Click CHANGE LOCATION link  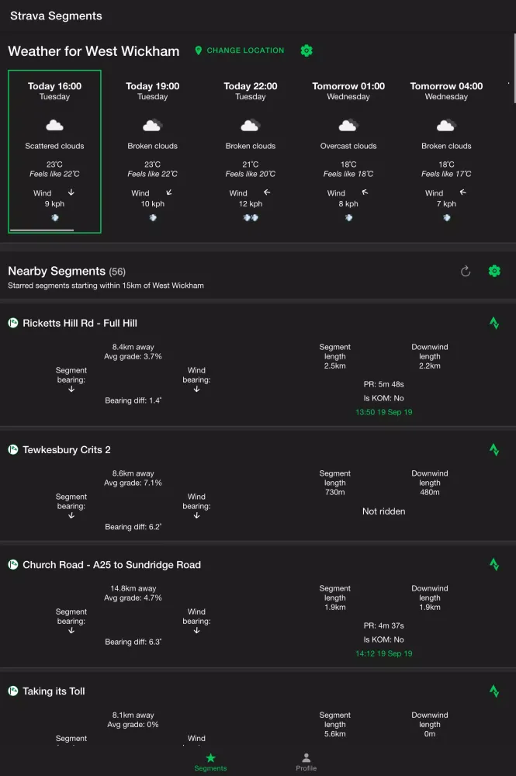click(x=245, y=50)
